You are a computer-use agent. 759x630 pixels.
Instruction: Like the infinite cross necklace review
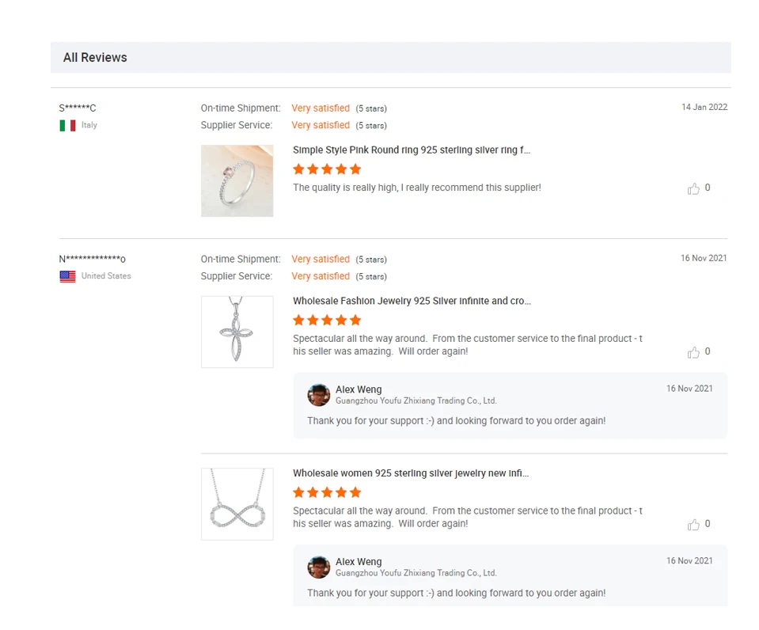click(x=693, y=352)
